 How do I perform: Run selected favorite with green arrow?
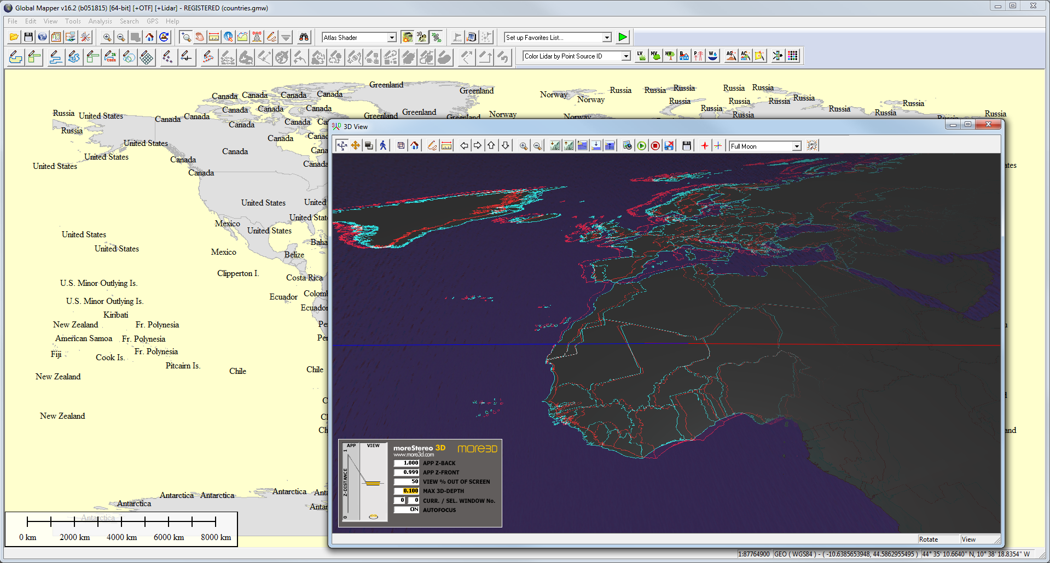tap(623, 37)
